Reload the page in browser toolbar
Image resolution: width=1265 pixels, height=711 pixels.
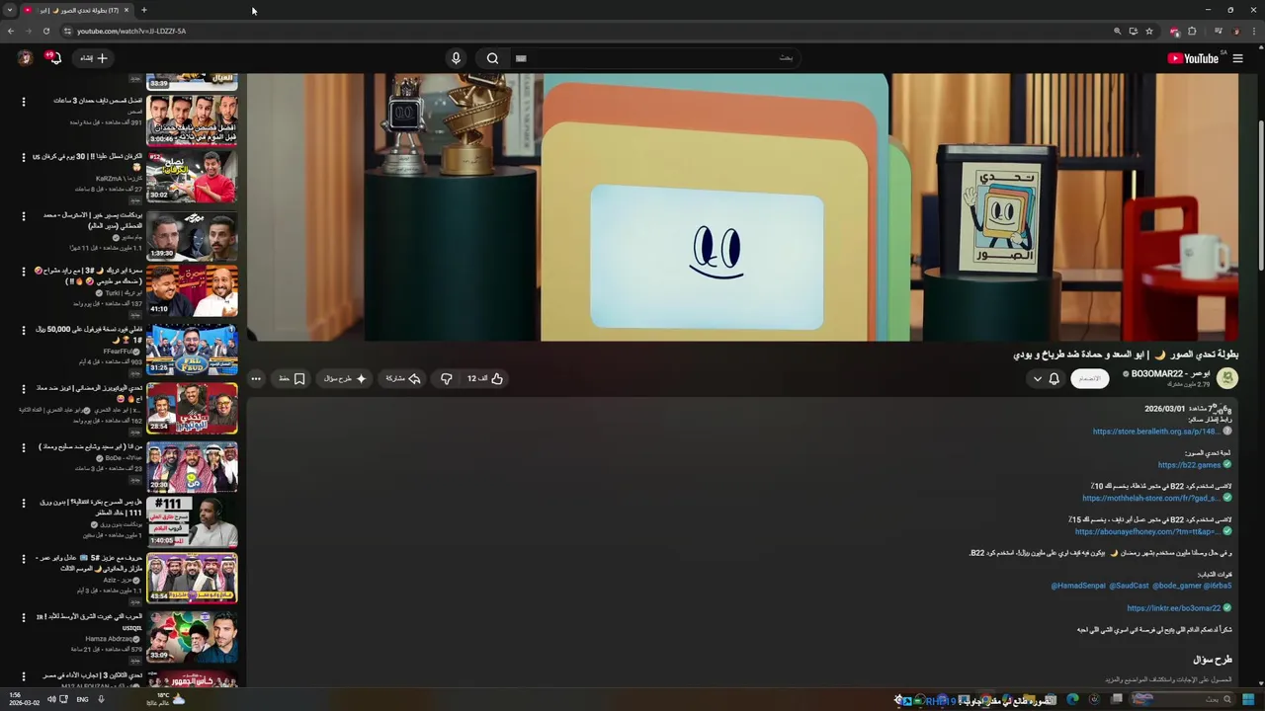(45, 31)
